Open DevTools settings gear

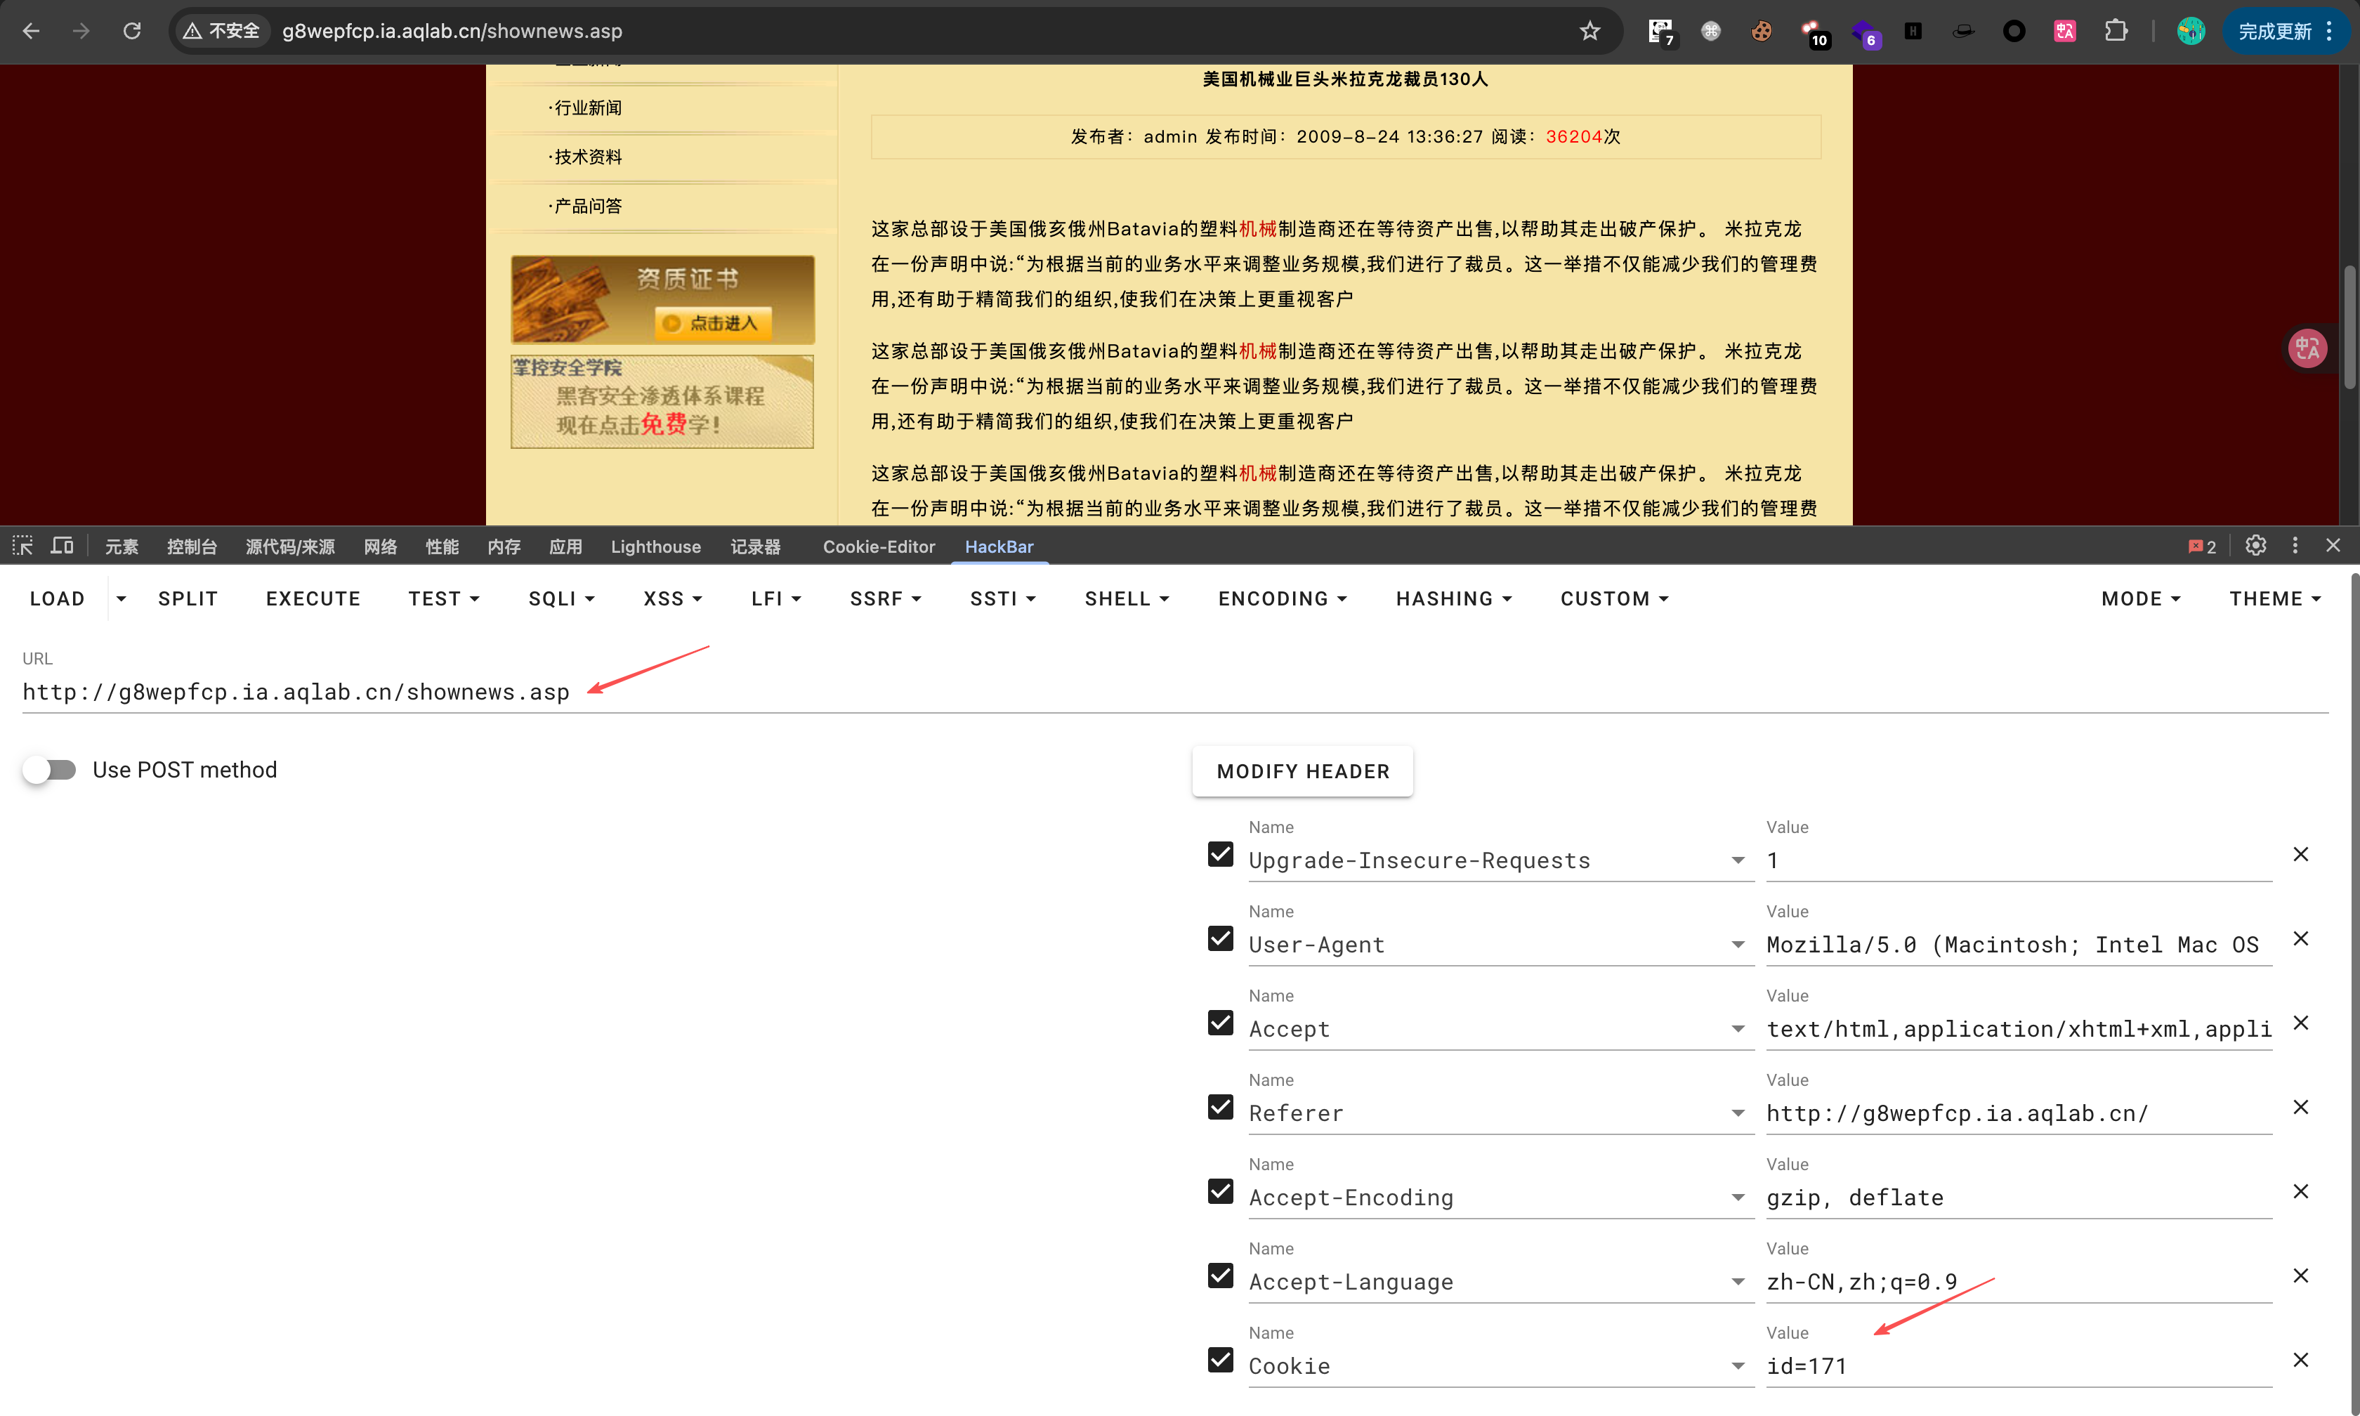[x=2255, y=546]
